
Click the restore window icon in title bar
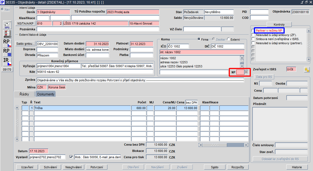pyautogui.click(x=306, y=2)
